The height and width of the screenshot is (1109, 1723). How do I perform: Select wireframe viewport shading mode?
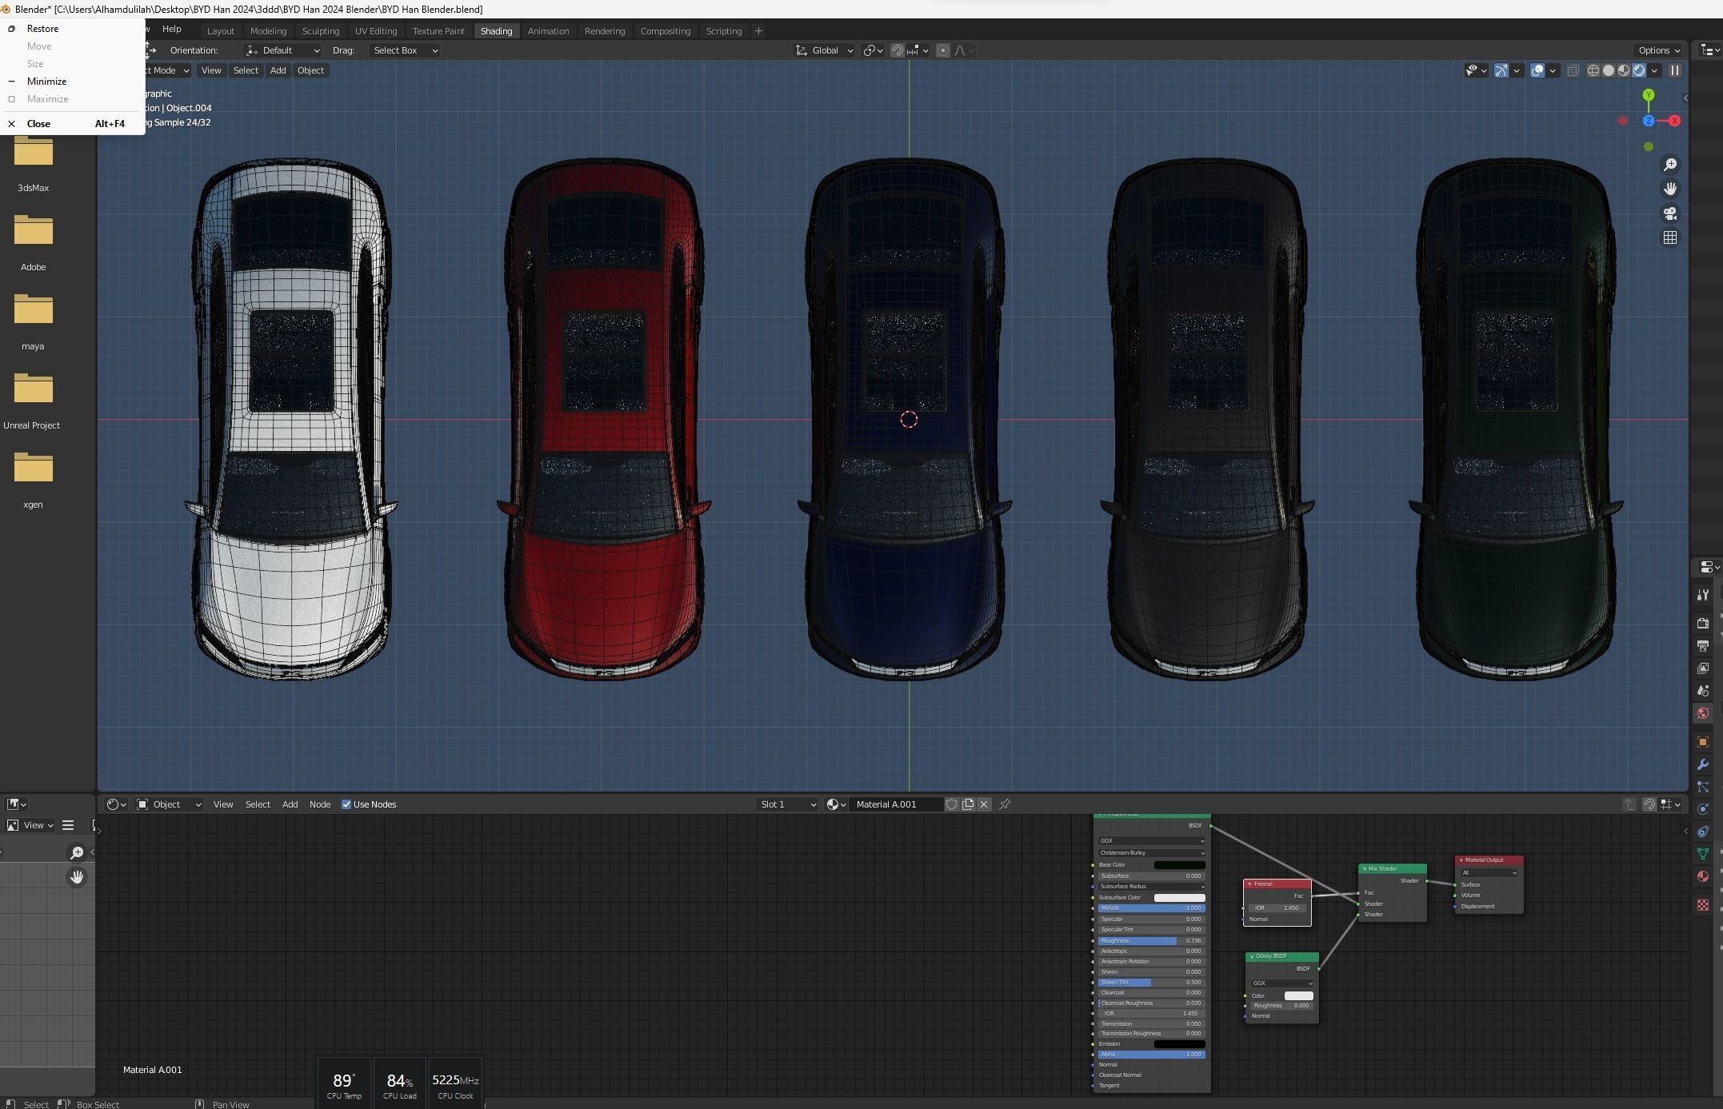point(1593,70)
